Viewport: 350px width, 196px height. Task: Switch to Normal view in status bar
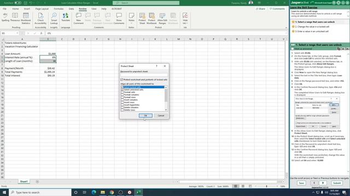point(236,186)
